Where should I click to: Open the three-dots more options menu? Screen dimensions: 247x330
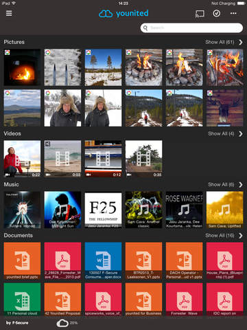233,13
